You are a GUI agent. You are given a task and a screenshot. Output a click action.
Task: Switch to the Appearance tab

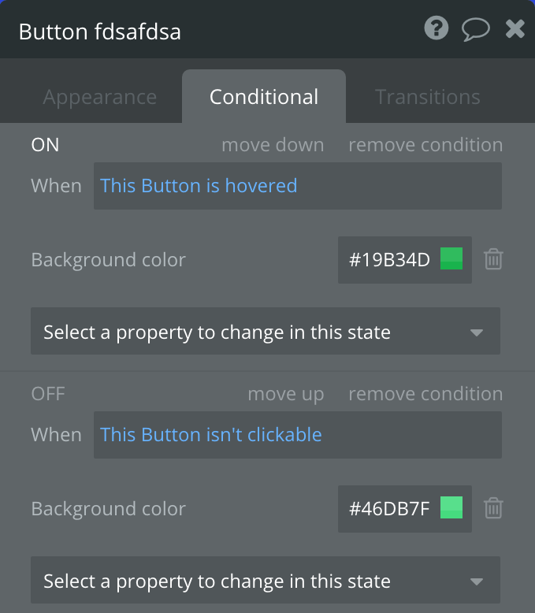coord(99,97)
